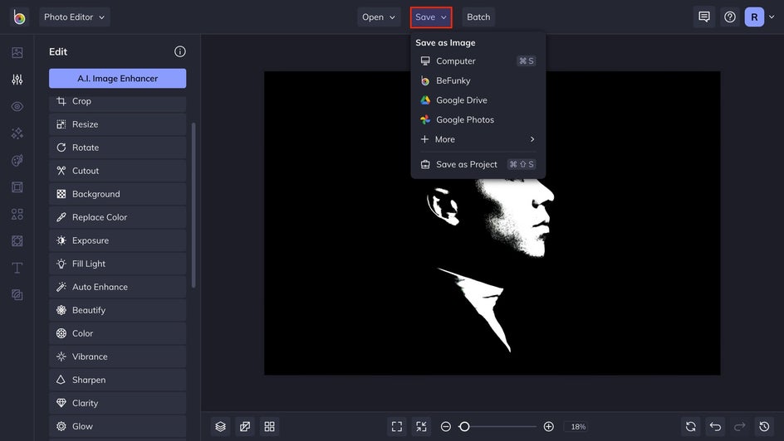Open the Clarity tool

click(117, 403)
